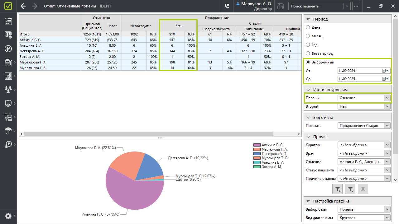Click the three-dots button near patient search
The height and width of the screenshot is (224, 399).
(356, 6)
